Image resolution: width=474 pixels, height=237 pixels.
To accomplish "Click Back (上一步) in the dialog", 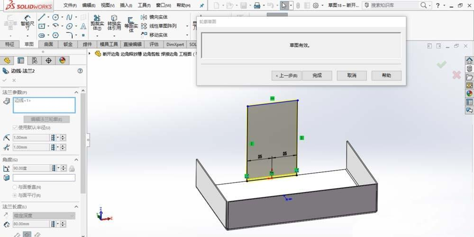I will click(286, 76).
